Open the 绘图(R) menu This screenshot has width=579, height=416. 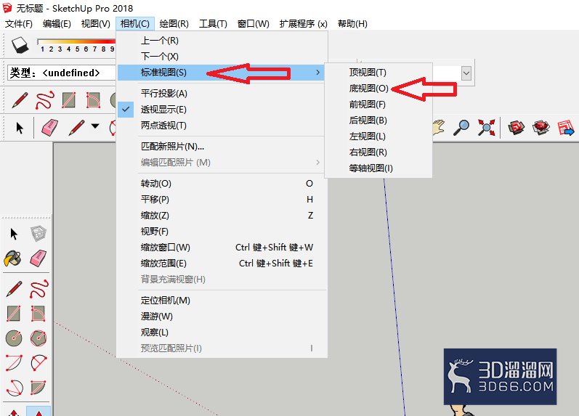[174, 24]
